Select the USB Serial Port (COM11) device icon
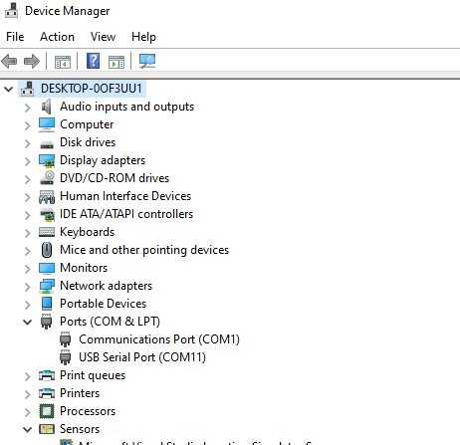This screenshot has width=460, height=445. (x=66, y=357)
